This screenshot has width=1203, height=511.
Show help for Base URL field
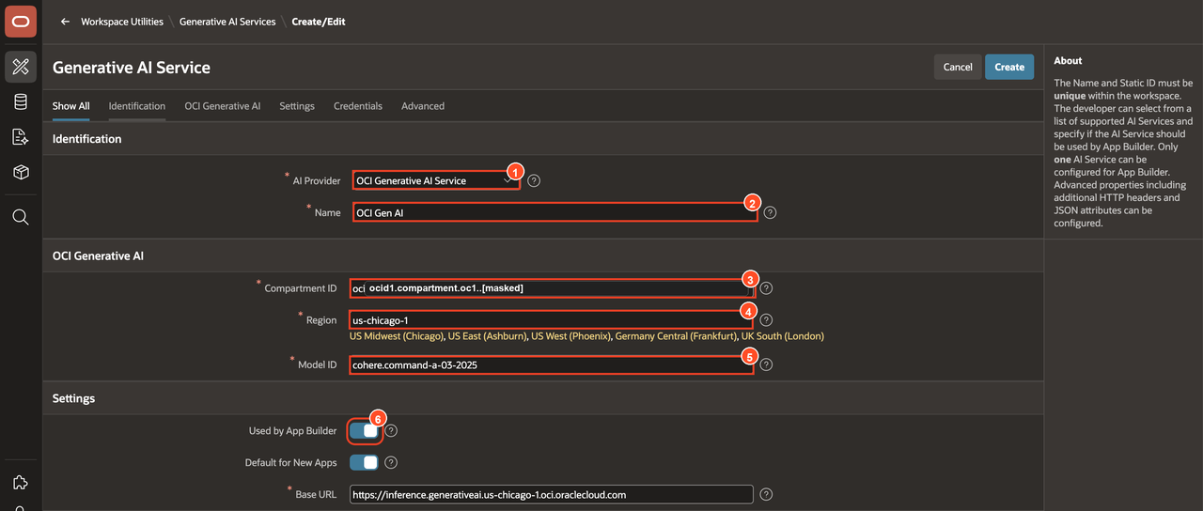point(766,494)
